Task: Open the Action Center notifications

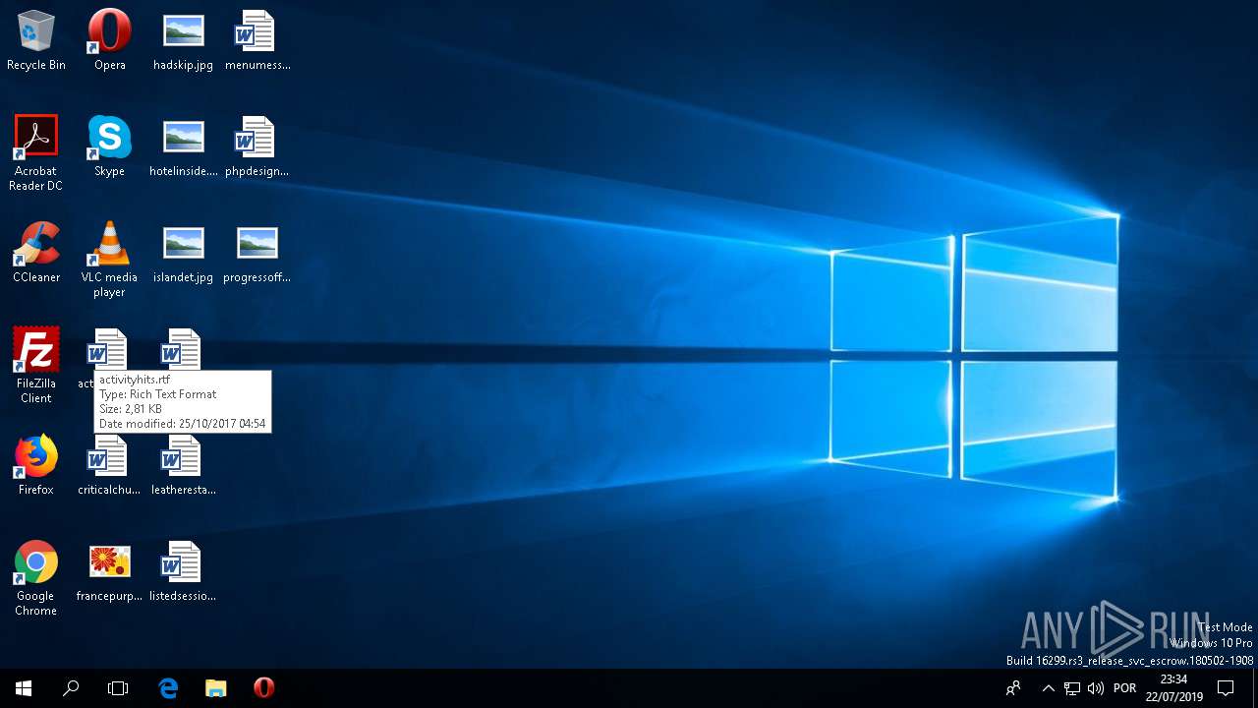Action: tap(1226, 688)
